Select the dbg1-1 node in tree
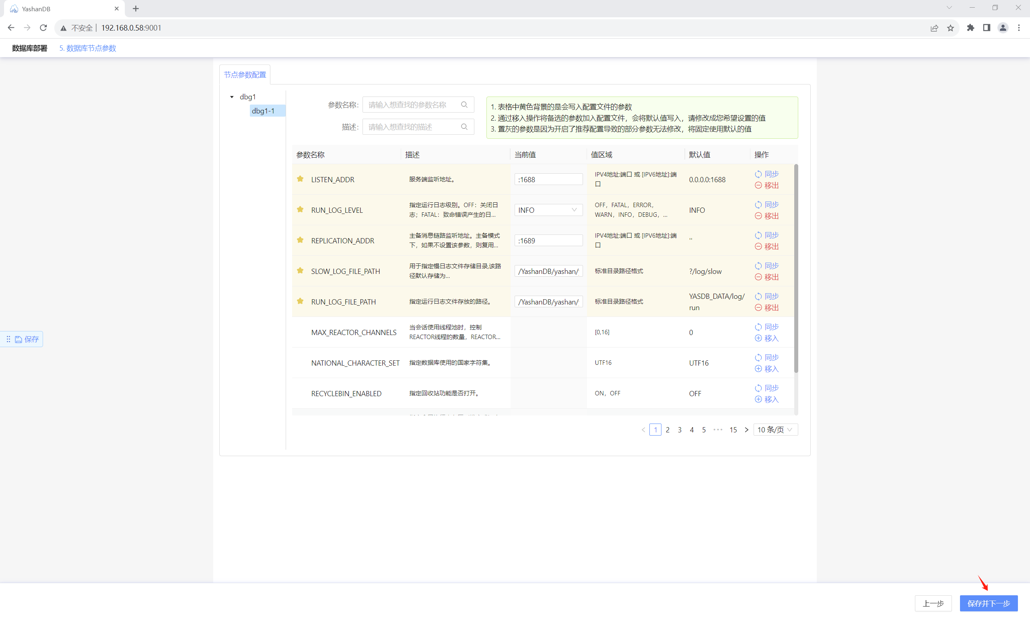 click(263, 111)
